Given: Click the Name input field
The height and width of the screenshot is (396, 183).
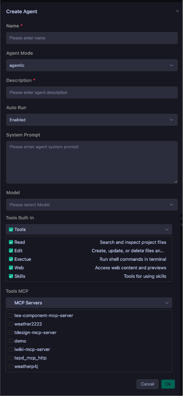Looking at the screenshot, I should 92,38.
